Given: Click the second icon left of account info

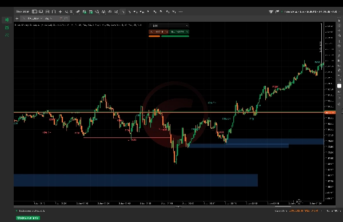Looking at the screenshot, I should point(277,11).
